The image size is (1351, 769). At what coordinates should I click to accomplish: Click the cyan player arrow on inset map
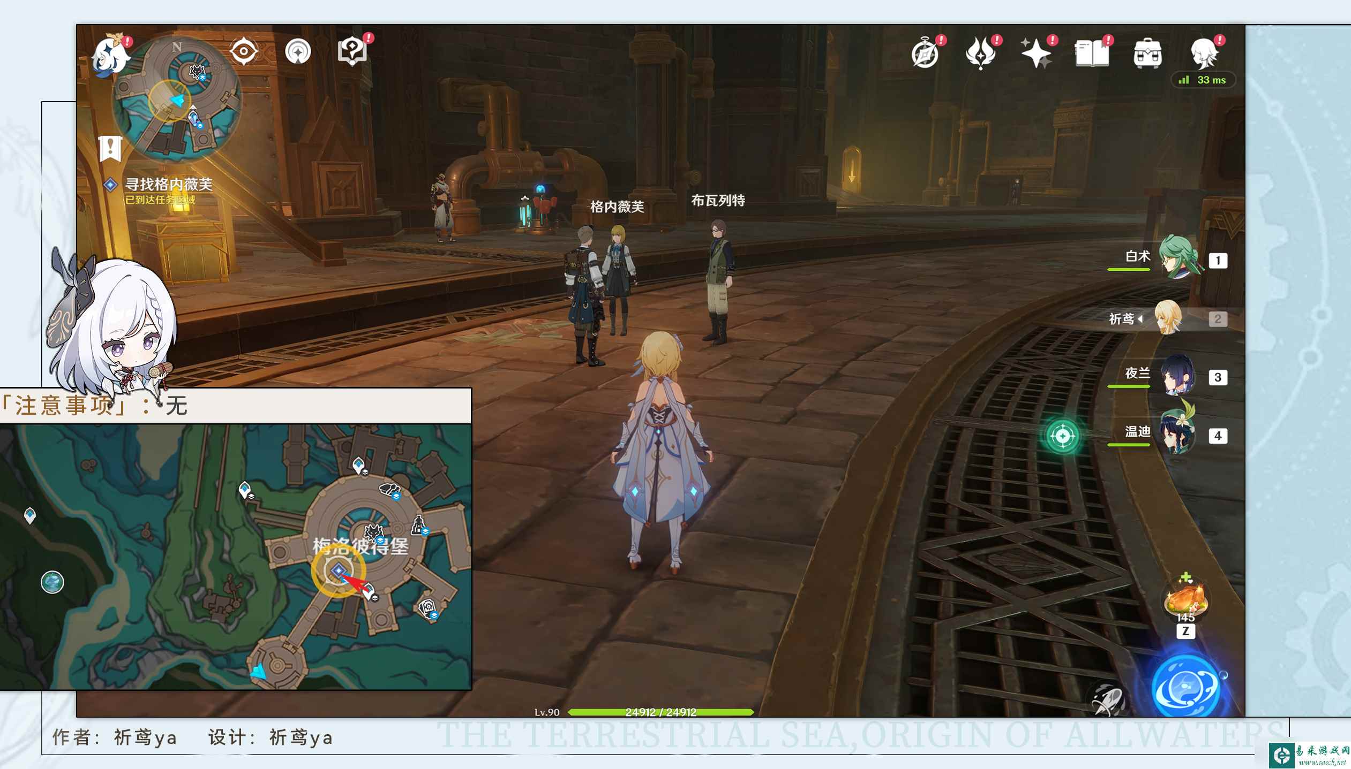[x=259, y=672]
